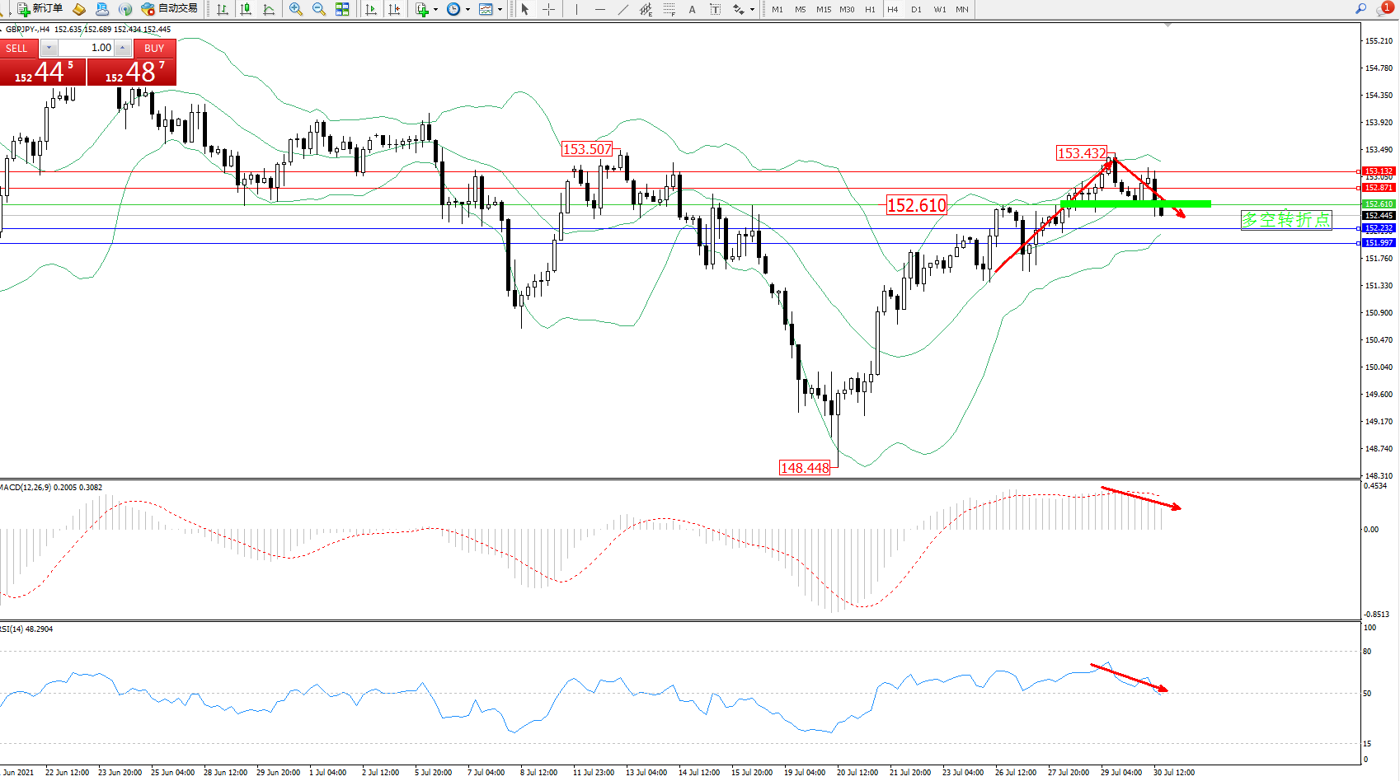This screenshot has height=781, width=1400.
Task: Select the trendline drawing tool
Action: (x=622, y=9)
